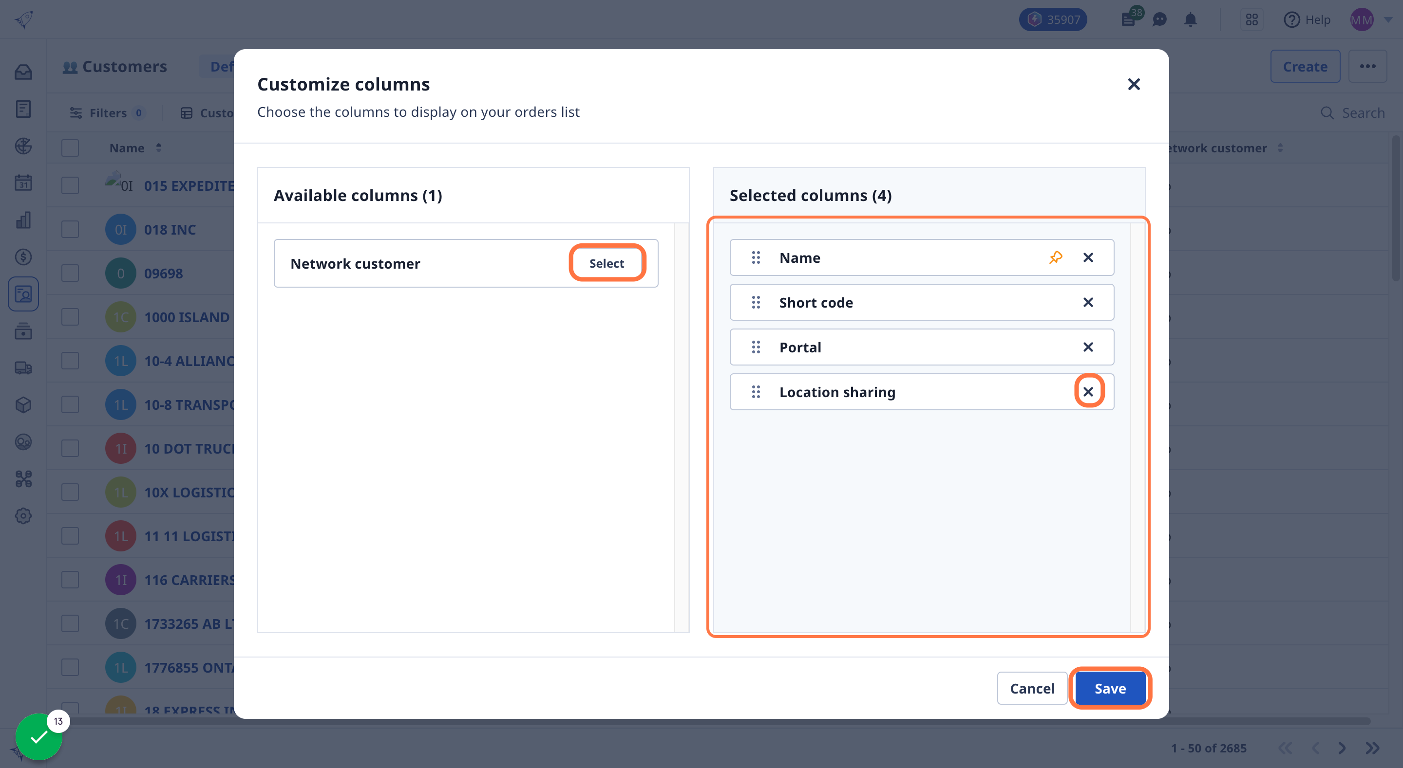Open the dollar billing sidebar icon
This screenshot has width=1403, height=768.
pyautogui.click(x=23, y=257)
